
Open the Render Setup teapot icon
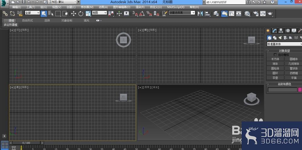(x=256, y=14)
